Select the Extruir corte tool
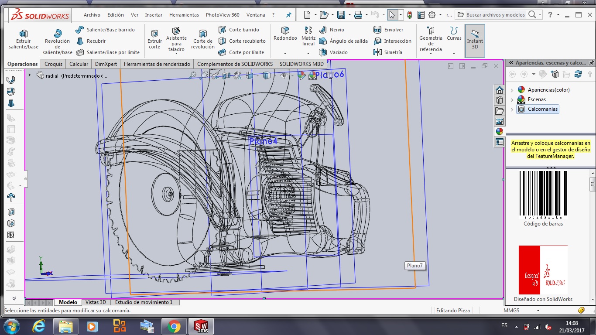The width and height of the screenshot is (596, 335). (154, 39)
